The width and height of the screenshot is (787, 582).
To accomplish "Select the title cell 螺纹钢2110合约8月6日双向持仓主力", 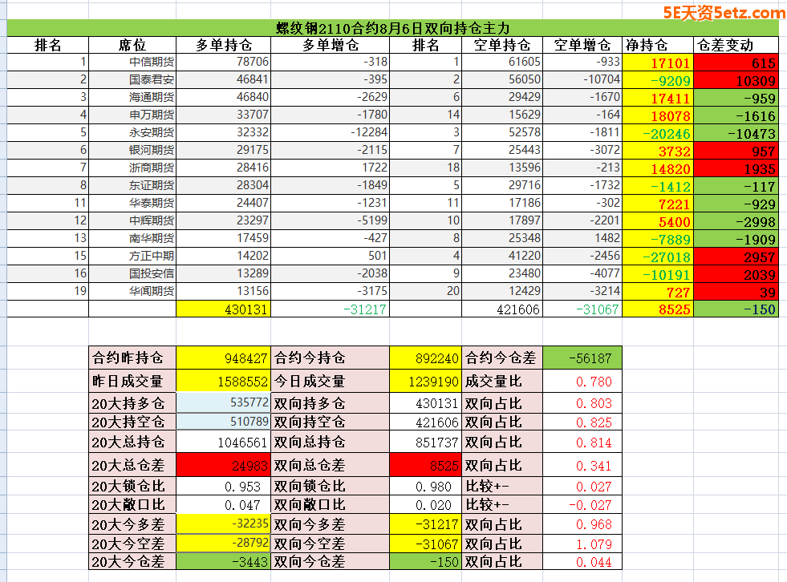I will pyautogui.click(x=393, y=28).
